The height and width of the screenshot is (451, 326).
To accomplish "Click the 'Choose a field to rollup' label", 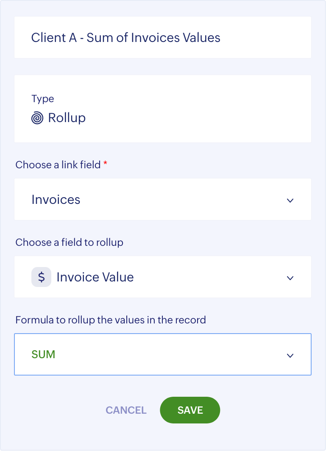I will pyautogui.click(x=69, y=242).
